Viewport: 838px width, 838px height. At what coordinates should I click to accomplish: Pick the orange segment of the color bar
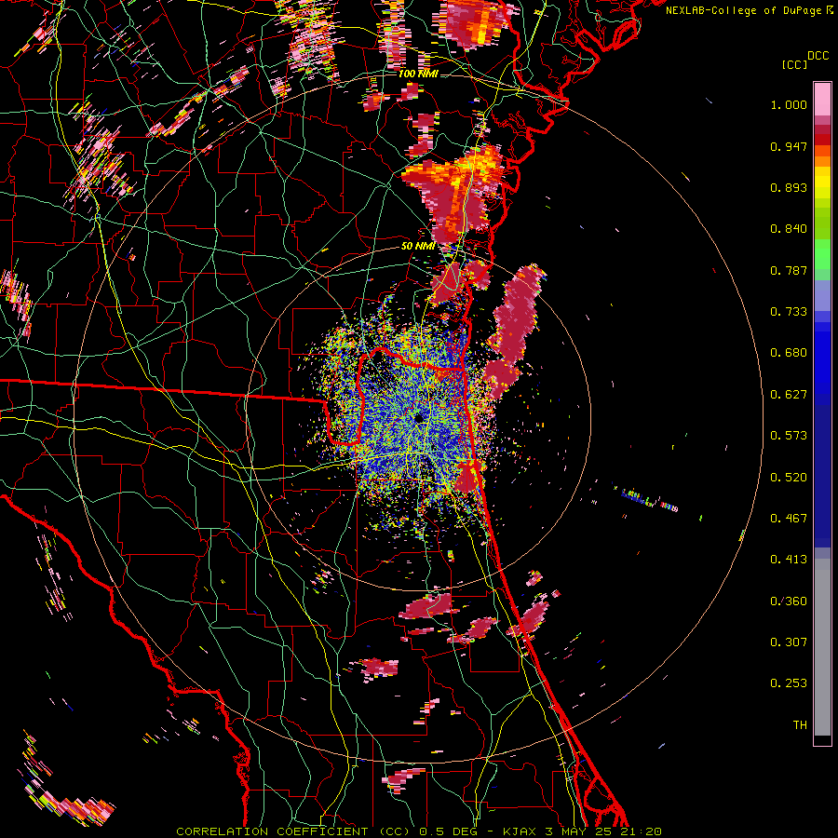coord(822,160)
